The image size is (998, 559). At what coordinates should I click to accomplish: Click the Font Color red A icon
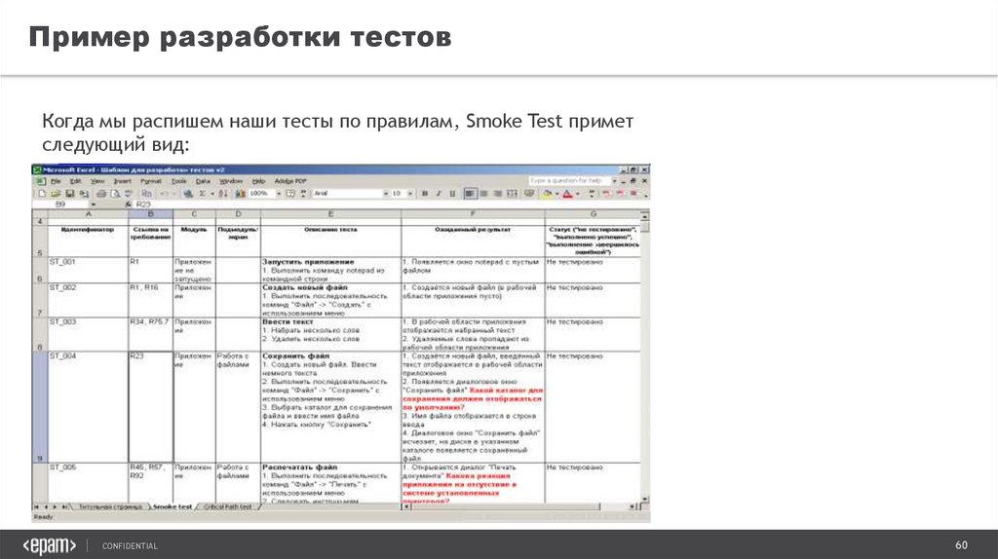point(568,194)
